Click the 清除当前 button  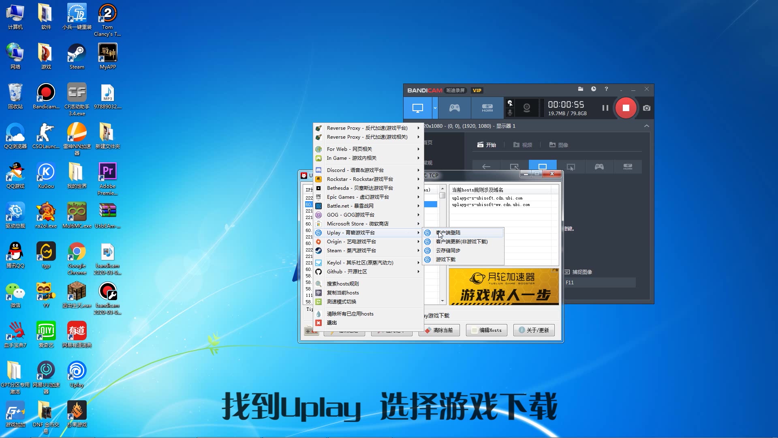pyautogui.click(x=440, y=330)
